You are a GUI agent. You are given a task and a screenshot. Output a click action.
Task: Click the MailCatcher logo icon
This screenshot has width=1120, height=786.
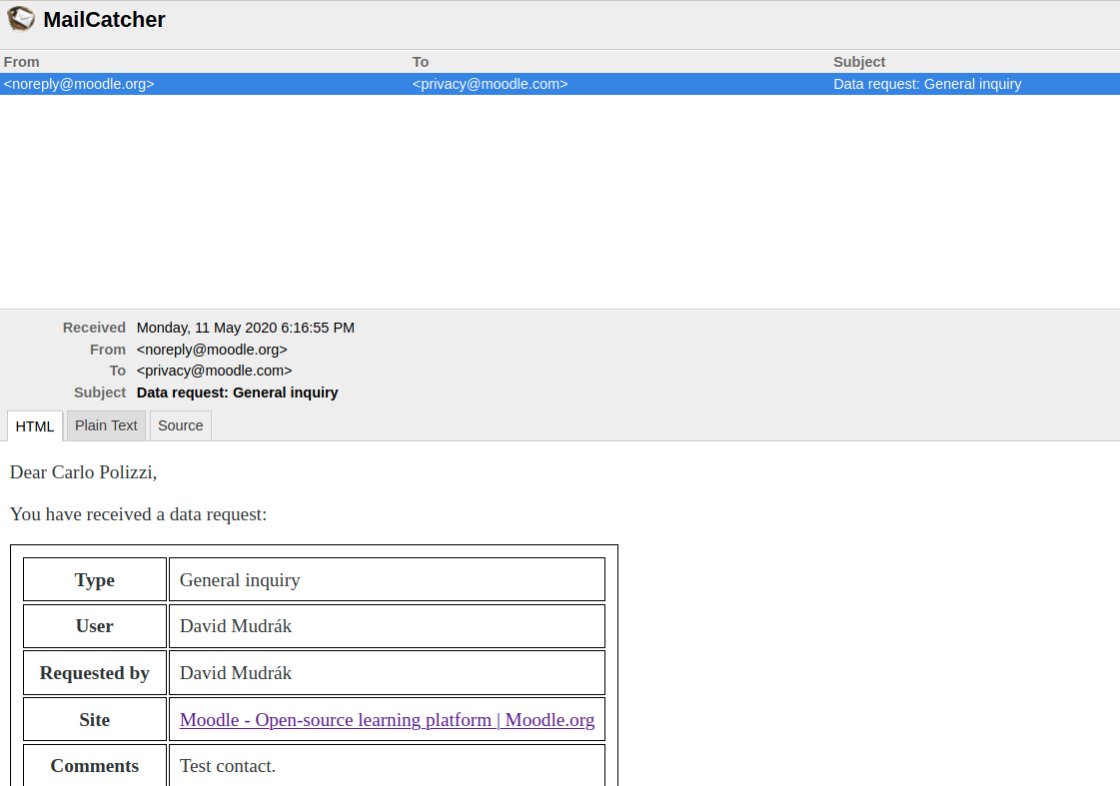21,19
